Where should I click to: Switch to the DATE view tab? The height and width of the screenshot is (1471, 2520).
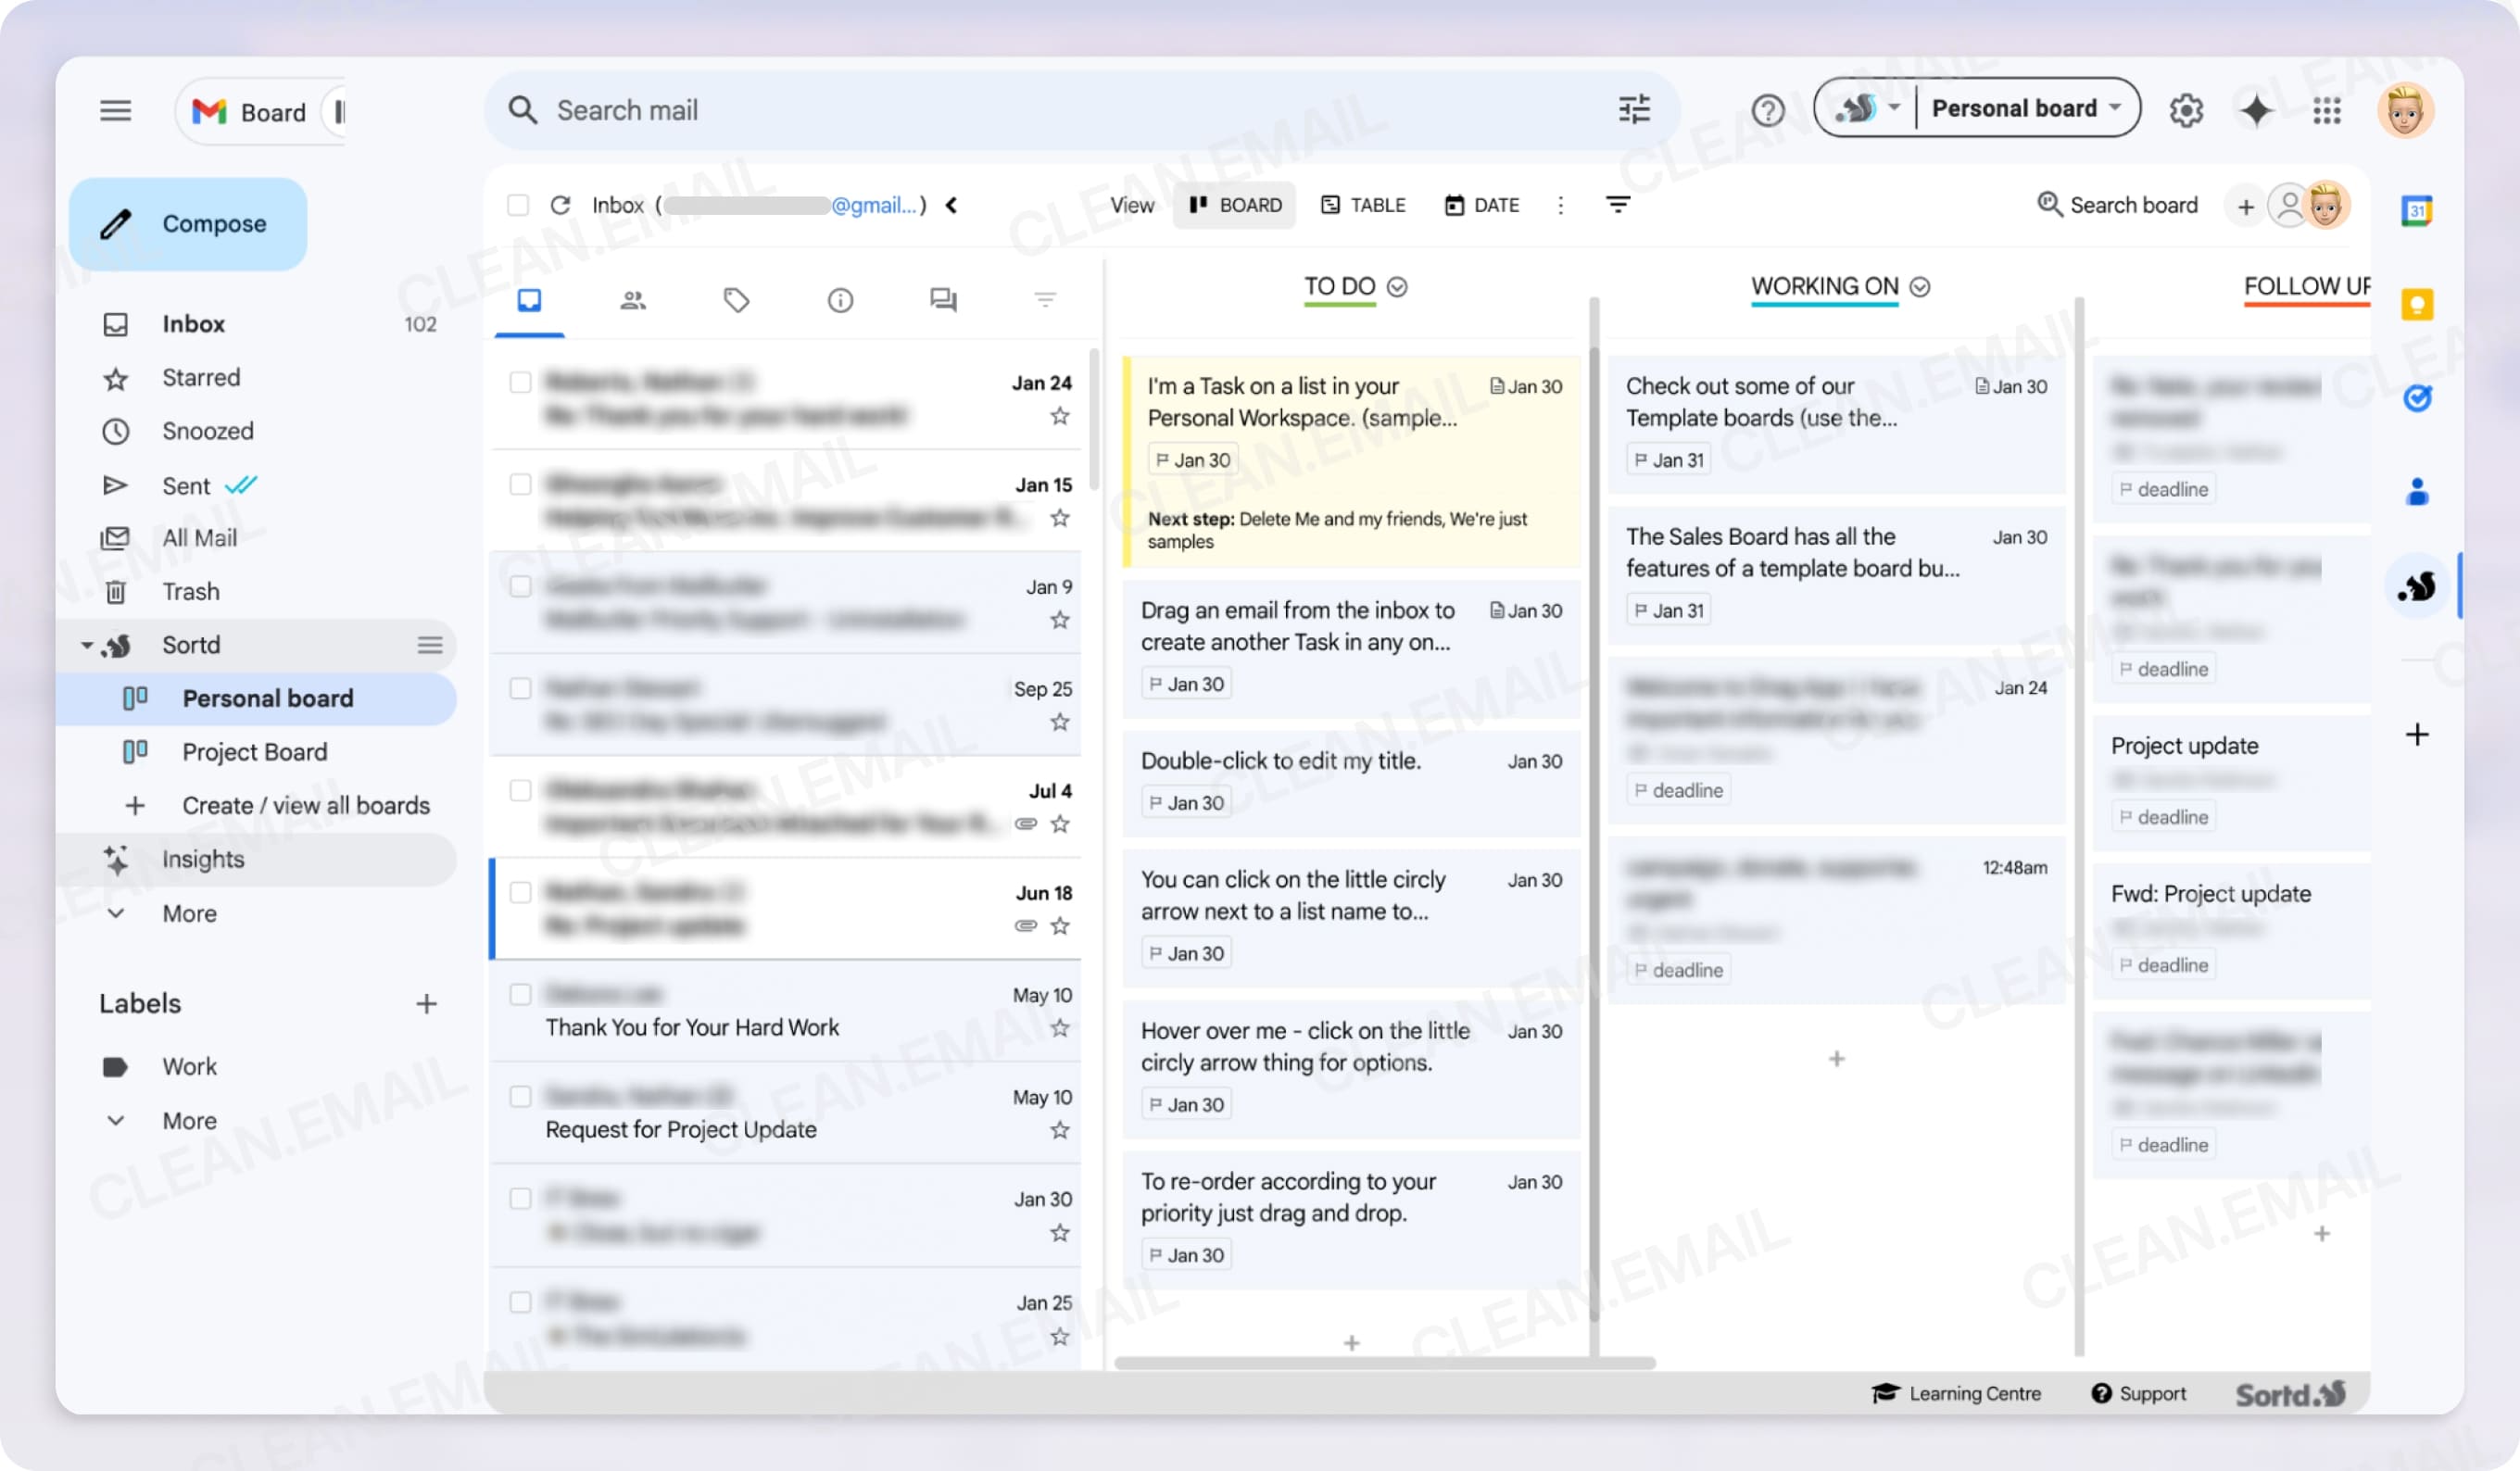tap(1481, 205)
